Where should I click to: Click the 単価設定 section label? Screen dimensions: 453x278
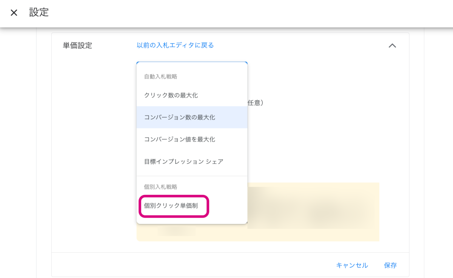coord(77,46)
